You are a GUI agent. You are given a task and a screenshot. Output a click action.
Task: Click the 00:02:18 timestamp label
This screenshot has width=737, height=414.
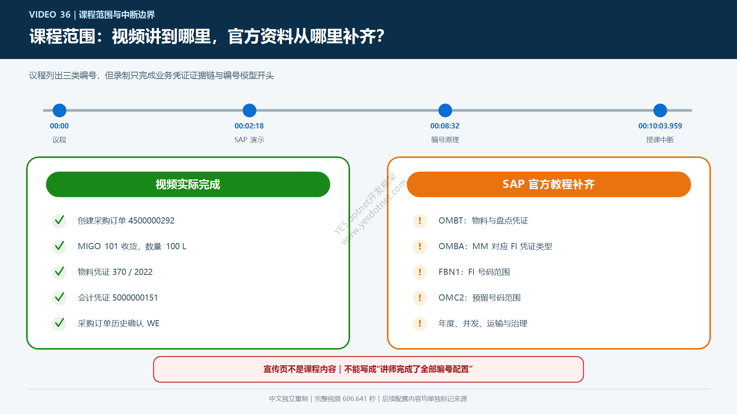(x=249, y=126)
